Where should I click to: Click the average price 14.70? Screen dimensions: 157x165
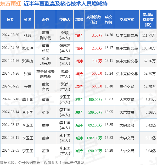(x=109, y=35)
